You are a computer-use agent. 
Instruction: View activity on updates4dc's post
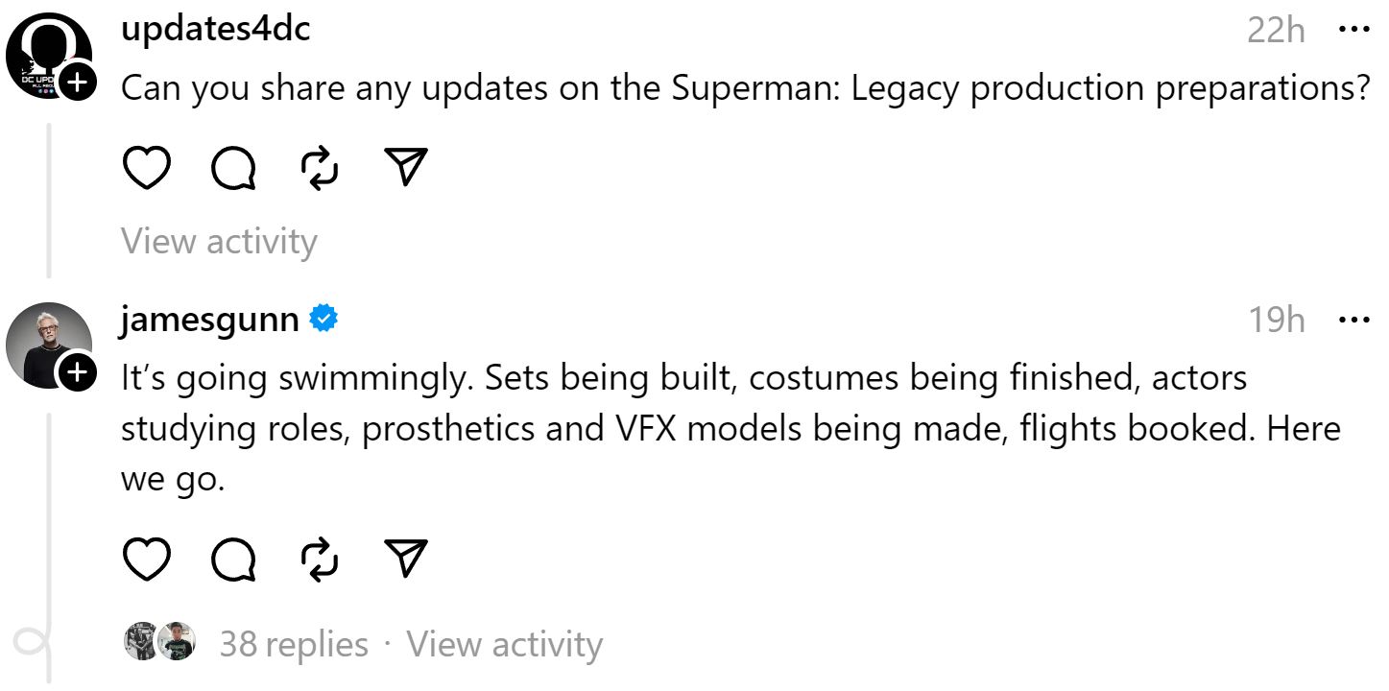(219, 241)
